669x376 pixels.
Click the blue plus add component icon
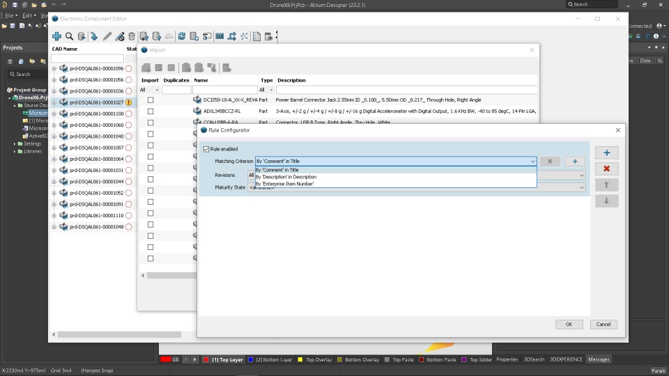pos(56,36)
